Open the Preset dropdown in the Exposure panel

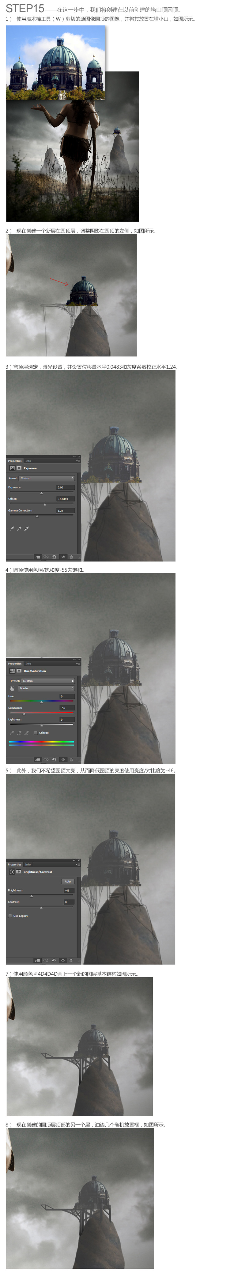point(47,478)
